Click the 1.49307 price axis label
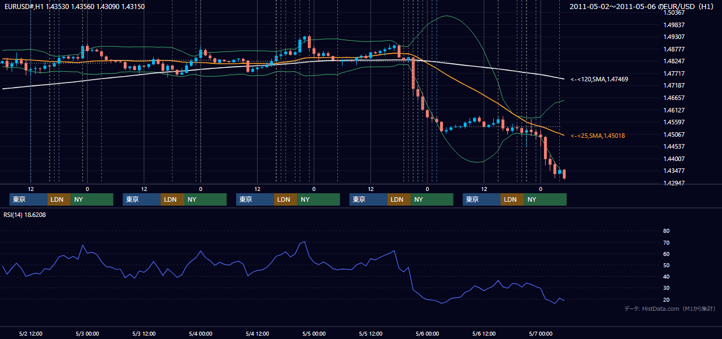 [674, 37]
